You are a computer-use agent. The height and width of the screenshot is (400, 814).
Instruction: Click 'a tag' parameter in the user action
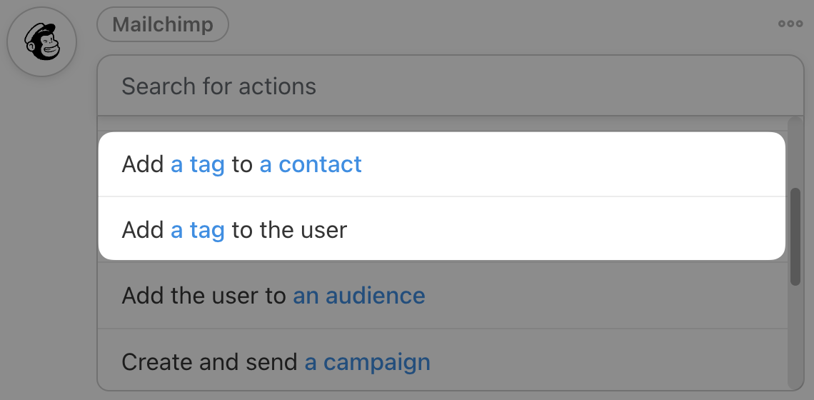198,230
